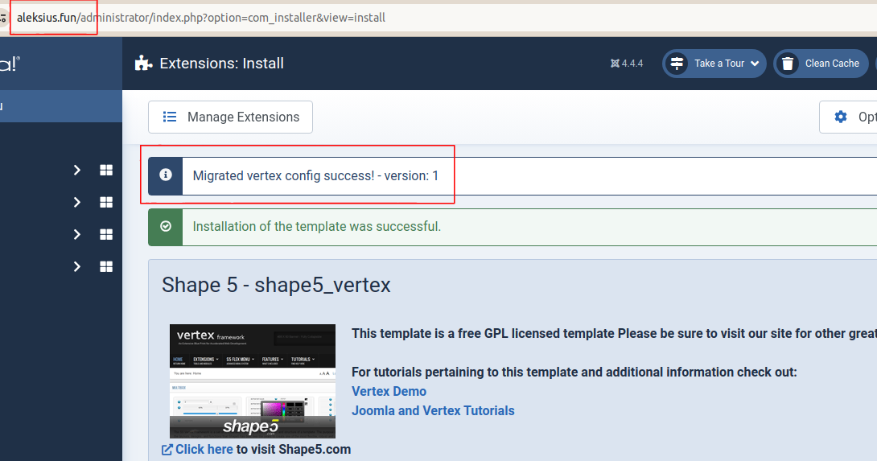Follow the Joomla and Vertex Tutorials link
877x461 pixels.
(433, 410)
